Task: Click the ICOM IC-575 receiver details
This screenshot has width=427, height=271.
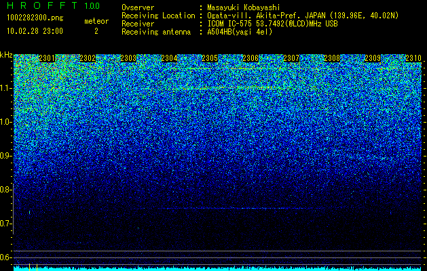Action: (273, 24)
